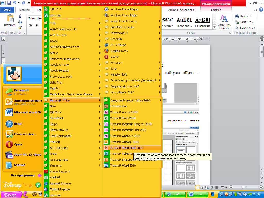The image size is (264, 198).
Task: Toggle bold Ж formatting in Word
Action: [31, 26]
